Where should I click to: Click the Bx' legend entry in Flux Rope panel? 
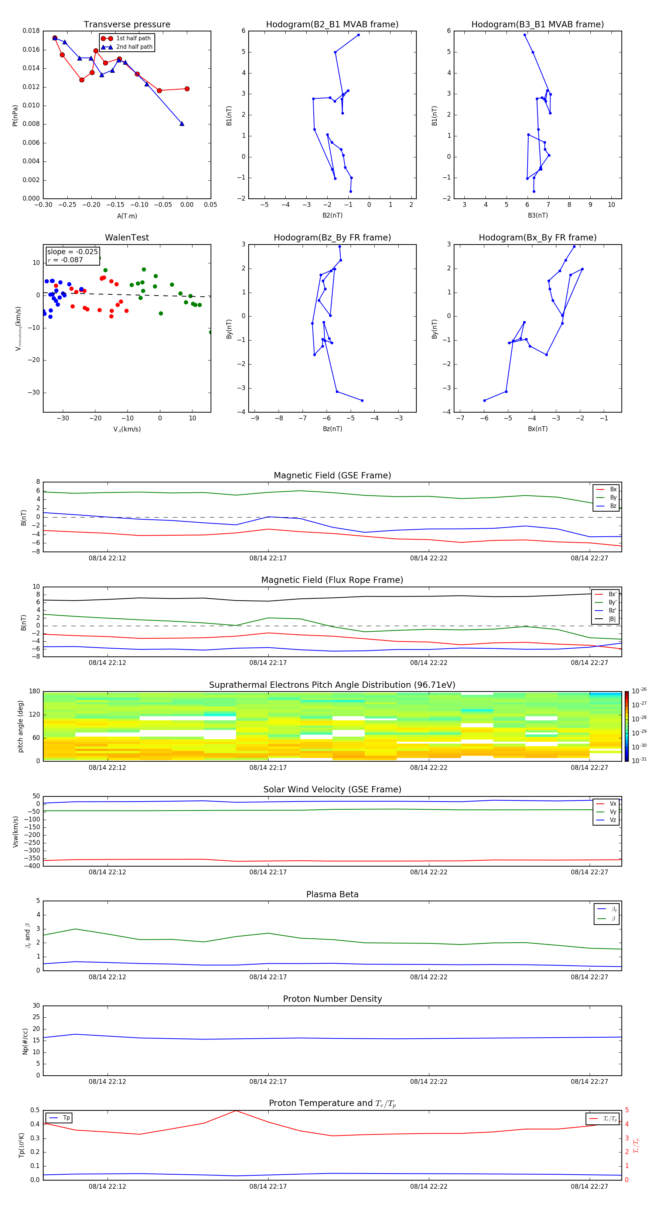606,594
